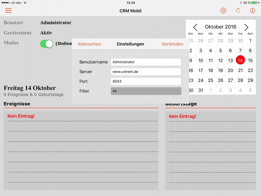Edit the Benutzername field
The image size is (261, 196).
[146, 62]
